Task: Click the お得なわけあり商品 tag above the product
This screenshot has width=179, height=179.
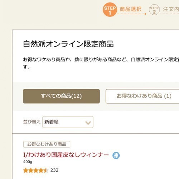Action: 47,144
